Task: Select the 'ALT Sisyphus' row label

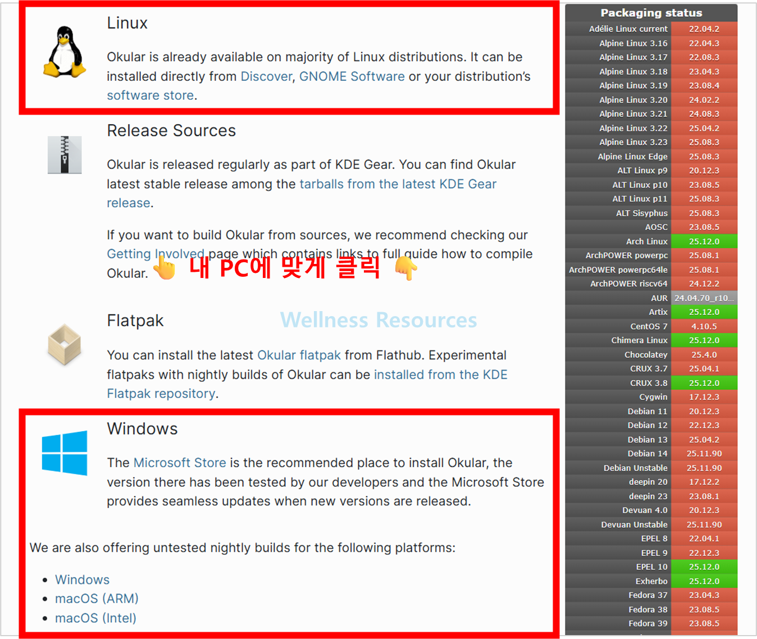Action: 642,213
